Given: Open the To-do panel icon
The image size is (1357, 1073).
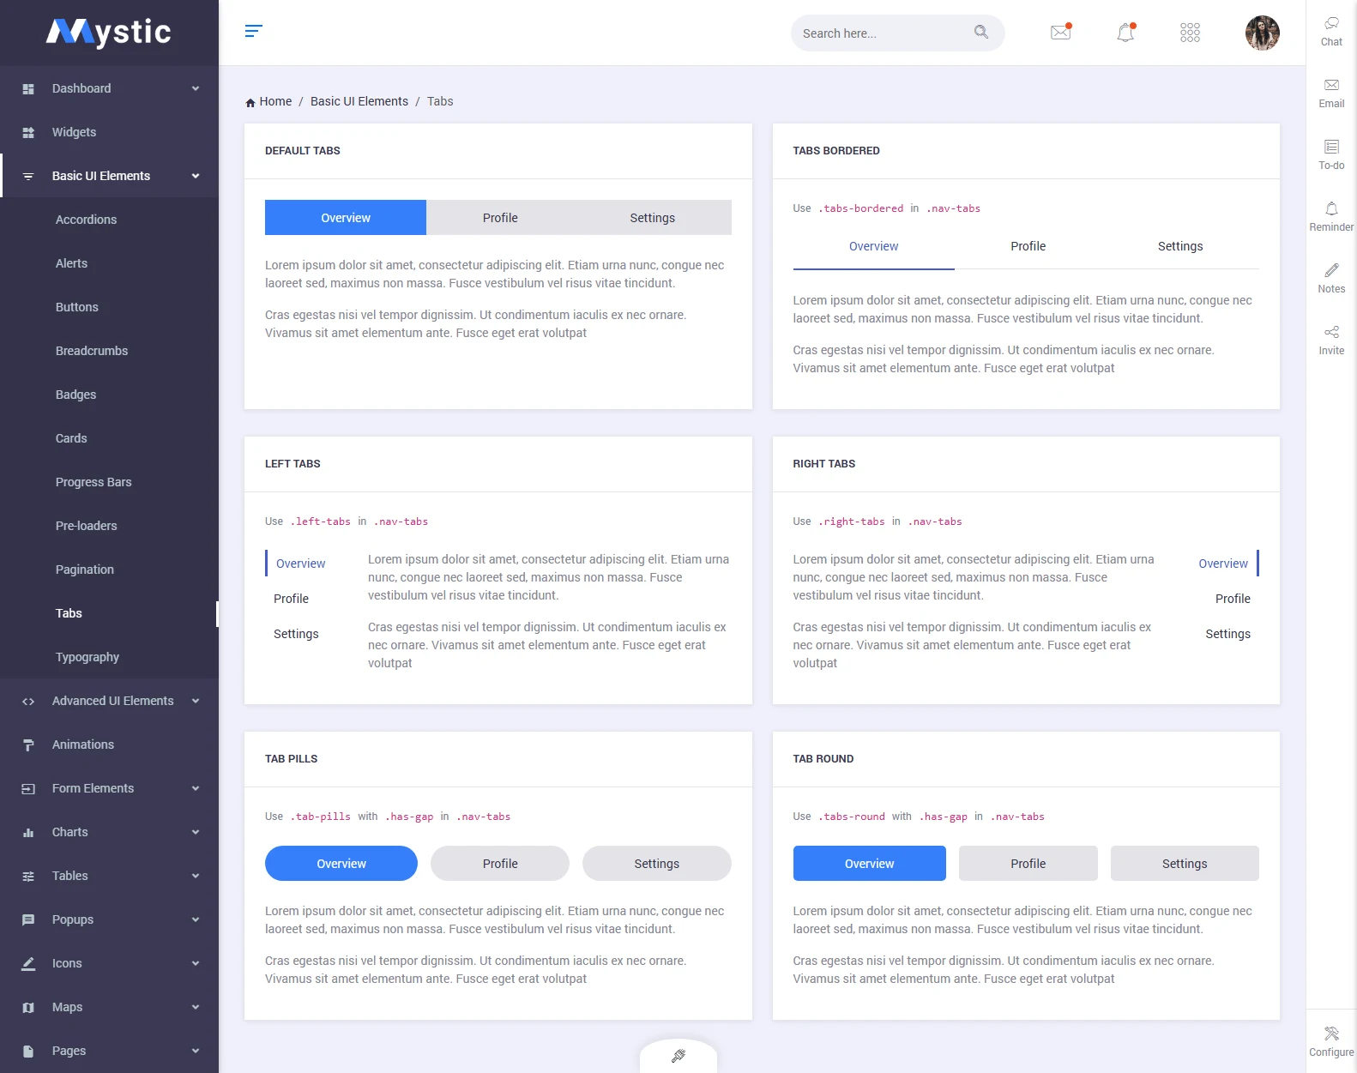Looking at the screenshot, I should [1331, 155].
